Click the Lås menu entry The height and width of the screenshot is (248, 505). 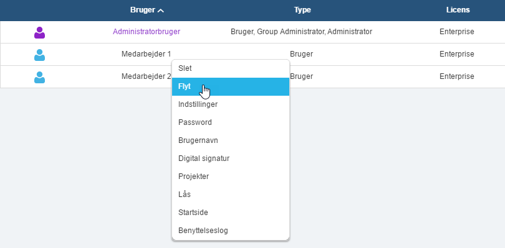click(231, 195)
